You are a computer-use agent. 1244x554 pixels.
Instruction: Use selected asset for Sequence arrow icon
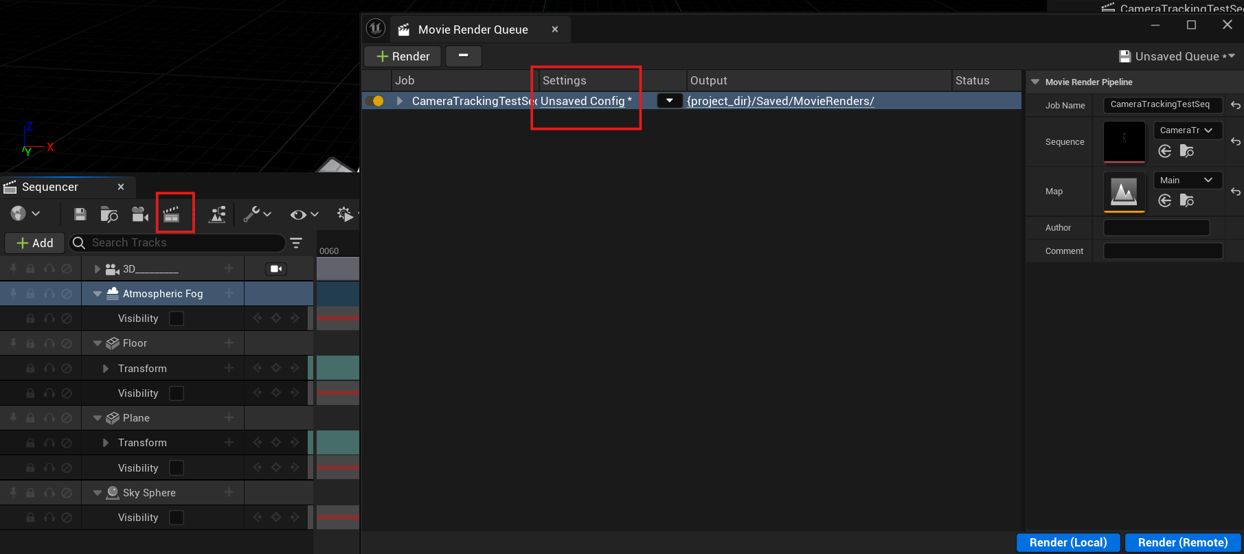pyautogui.click(x=1165, y=151)
